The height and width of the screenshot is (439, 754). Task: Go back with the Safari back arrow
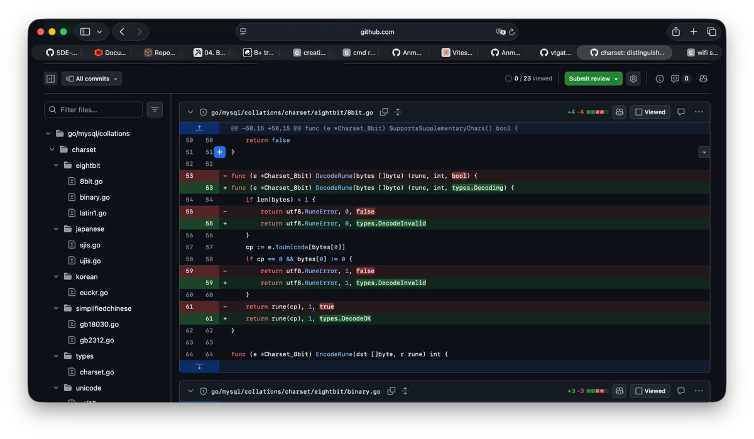[122, 31]
